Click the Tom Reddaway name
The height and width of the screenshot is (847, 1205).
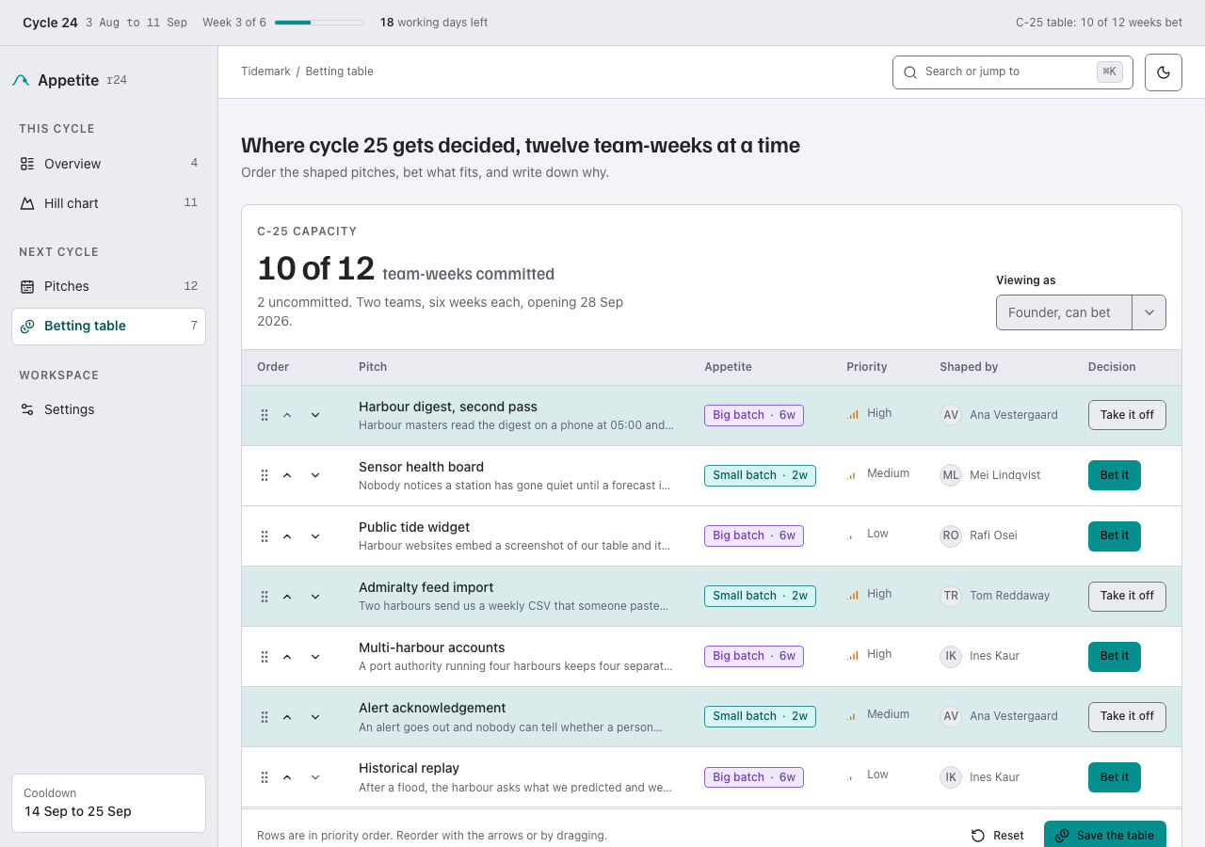pyautogui.click(x=1009, y=596)
